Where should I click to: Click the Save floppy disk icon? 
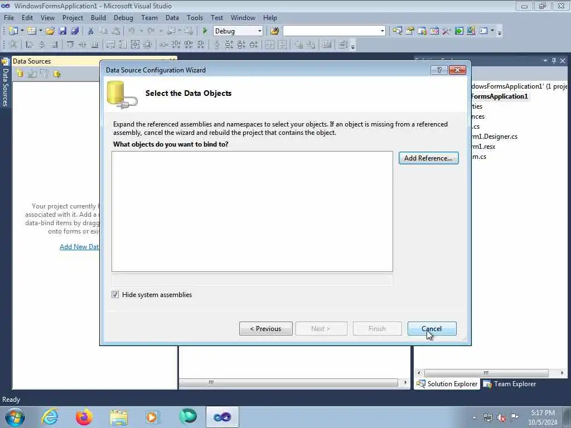pos(62,31)
